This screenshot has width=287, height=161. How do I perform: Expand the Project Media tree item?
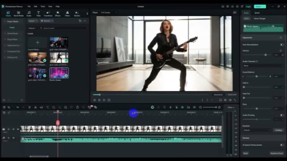click(5, 21)
